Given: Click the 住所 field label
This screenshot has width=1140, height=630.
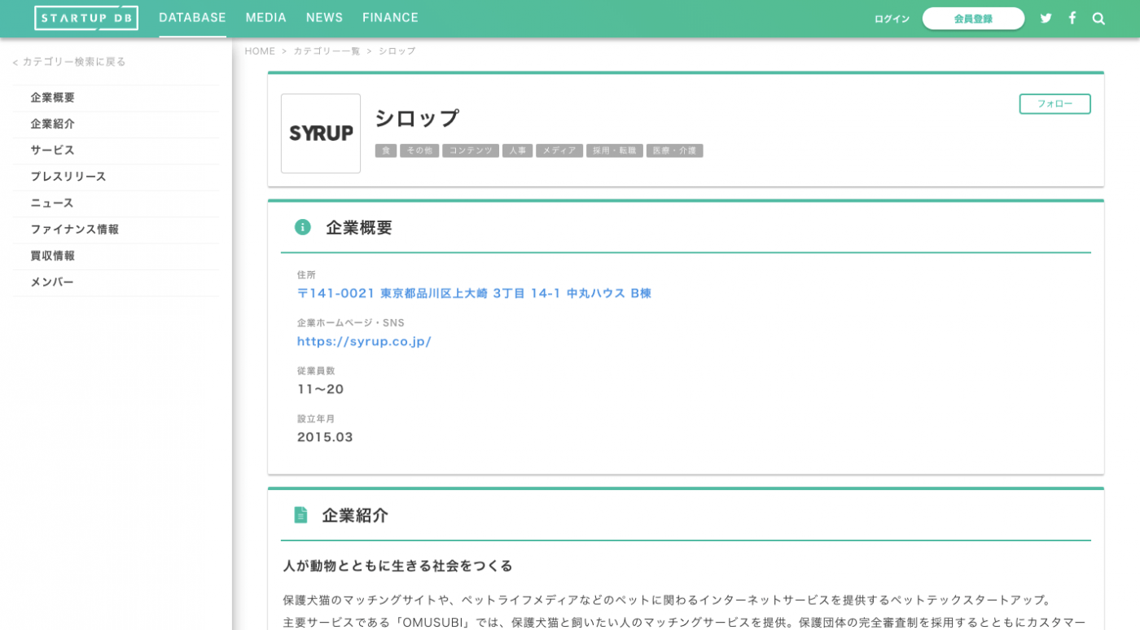Looking at the screenshot, I should (306, 275).
